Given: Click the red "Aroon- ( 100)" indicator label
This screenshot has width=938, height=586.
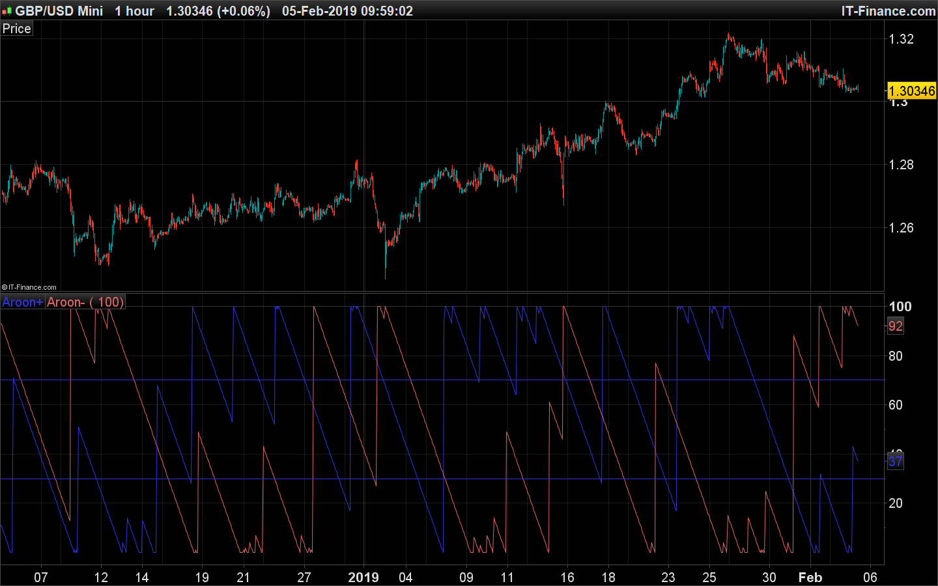Looking at the screenshot, I should 85,302.
